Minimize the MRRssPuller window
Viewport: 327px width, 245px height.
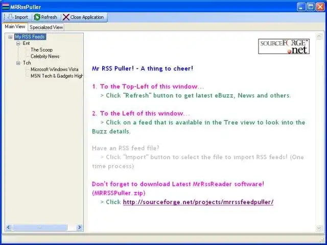[301, 7]
